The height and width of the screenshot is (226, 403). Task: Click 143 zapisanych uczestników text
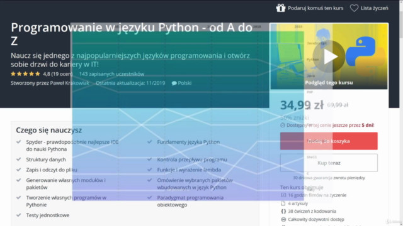pos(111,74)
